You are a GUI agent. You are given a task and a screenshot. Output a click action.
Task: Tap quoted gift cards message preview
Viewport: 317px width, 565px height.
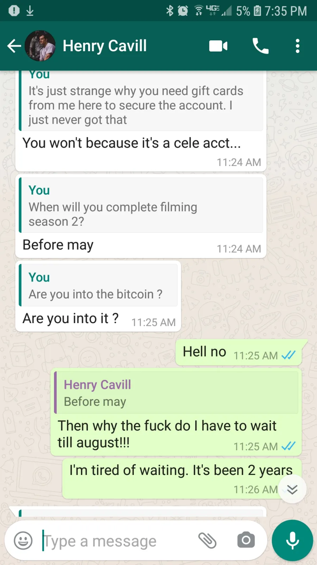(141, 101)
